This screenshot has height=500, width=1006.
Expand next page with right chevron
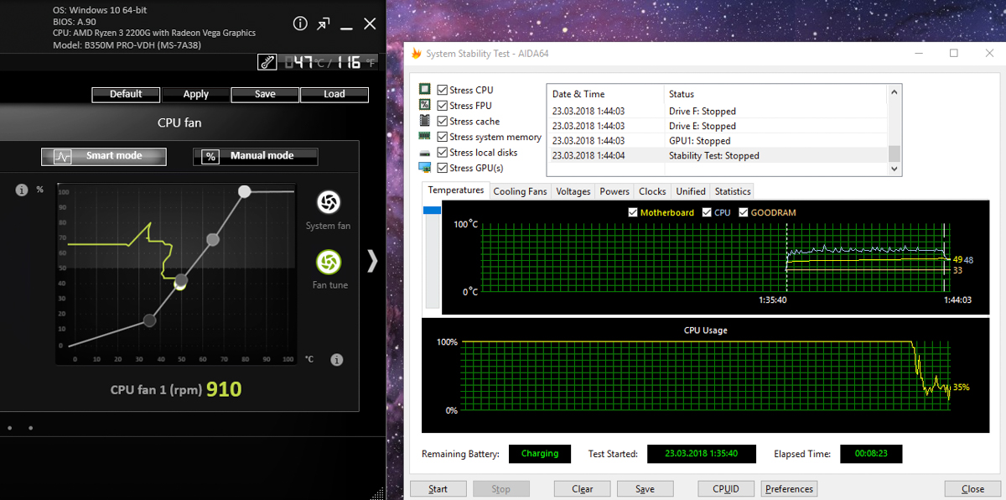point(372,261)
